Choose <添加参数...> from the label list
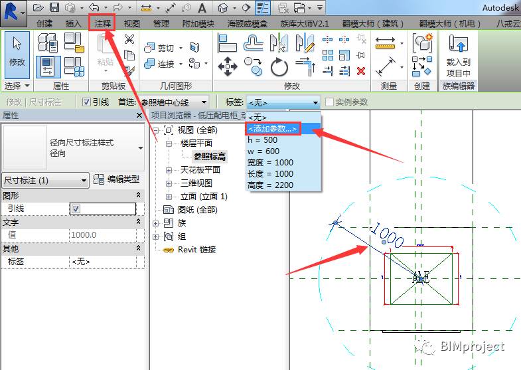 (x=273, y=128)
